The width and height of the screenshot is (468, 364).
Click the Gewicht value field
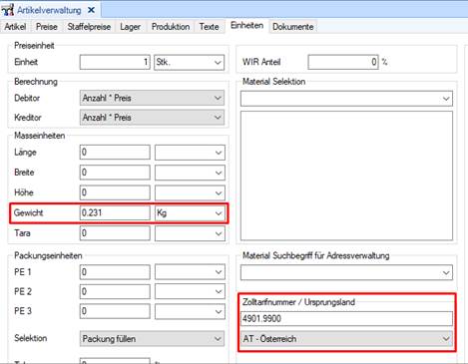115,212
